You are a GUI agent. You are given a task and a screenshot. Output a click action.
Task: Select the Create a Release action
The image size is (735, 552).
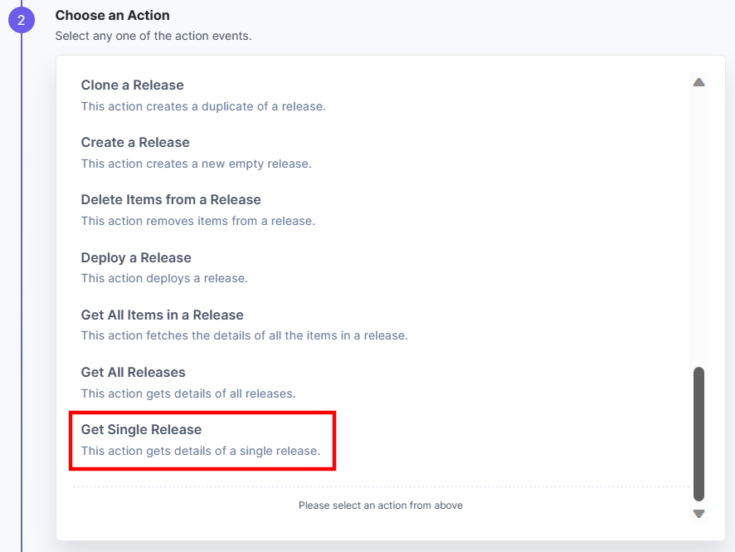click(x=135, y=143)
